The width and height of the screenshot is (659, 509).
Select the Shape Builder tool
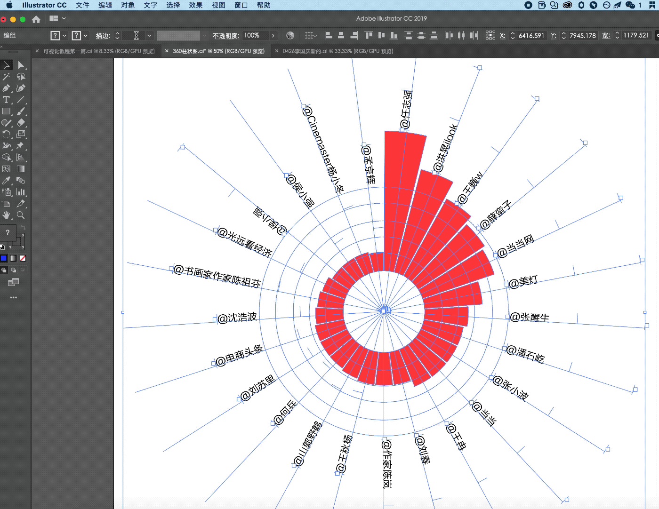[x=7, y=158]
